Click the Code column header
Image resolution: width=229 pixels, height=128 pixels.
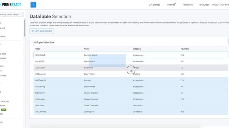pos(38,49)
